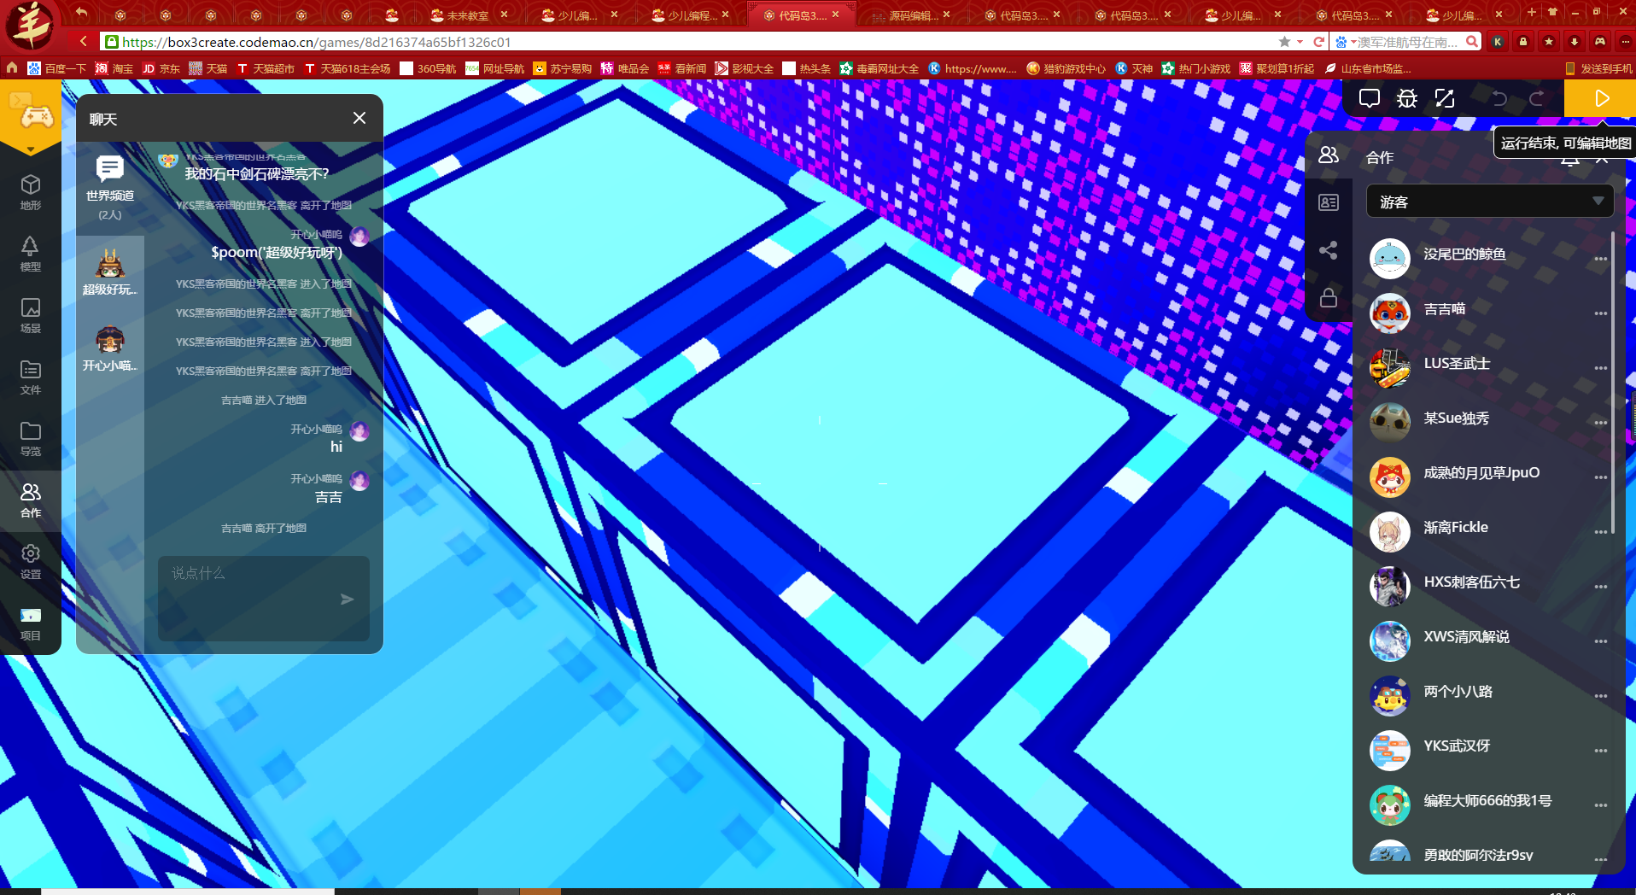Open options menu for 两个小八路
This screenshot has height=895, width=1636.
tap(1600, 696)
